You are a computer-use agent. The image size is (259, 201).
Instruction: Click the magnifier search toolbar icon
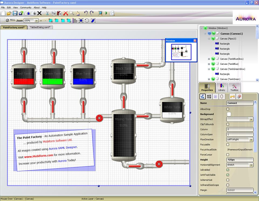(x=100, y=13)
